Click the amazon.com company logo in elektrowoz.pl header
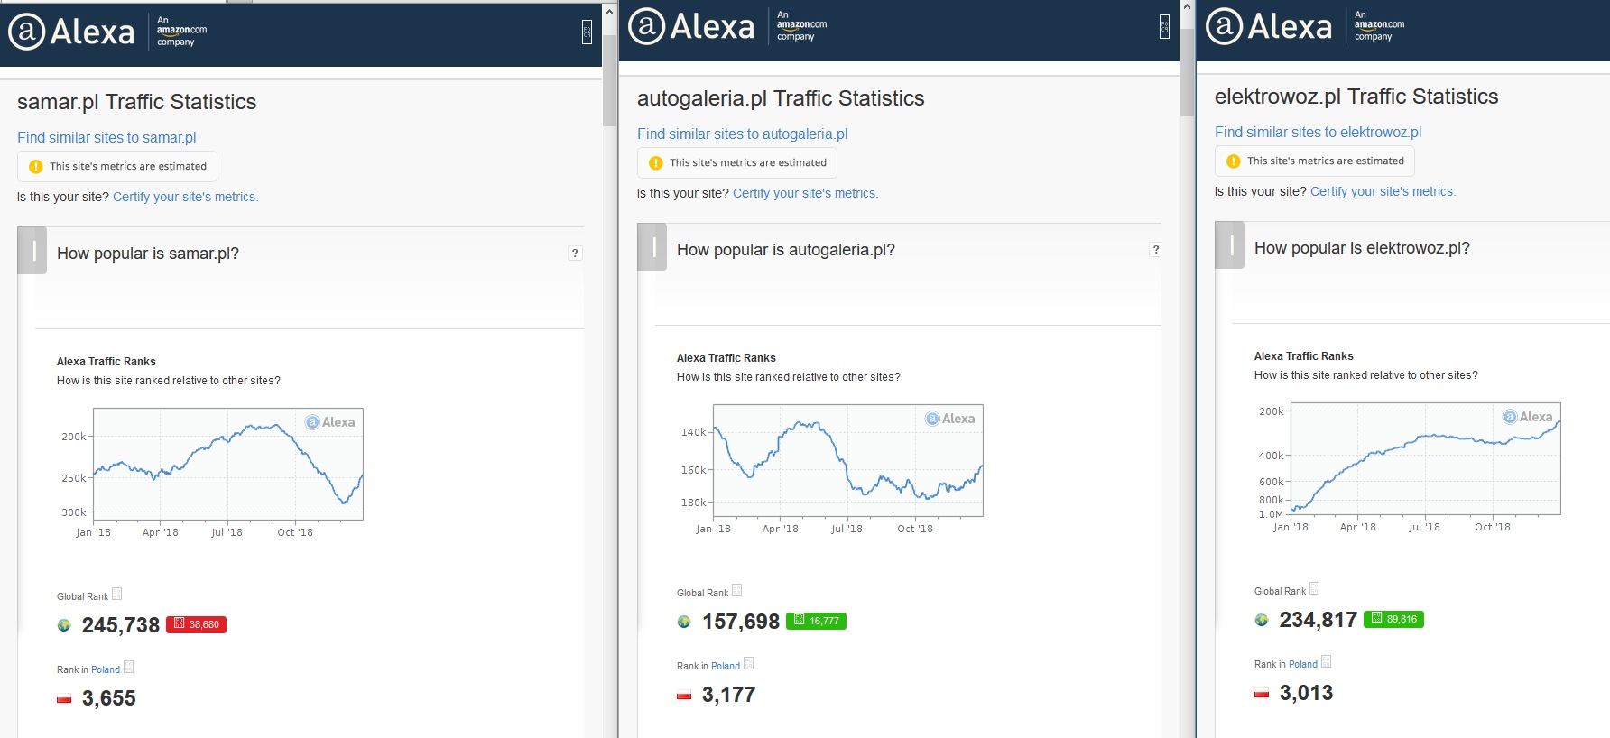 point(1379,25)
